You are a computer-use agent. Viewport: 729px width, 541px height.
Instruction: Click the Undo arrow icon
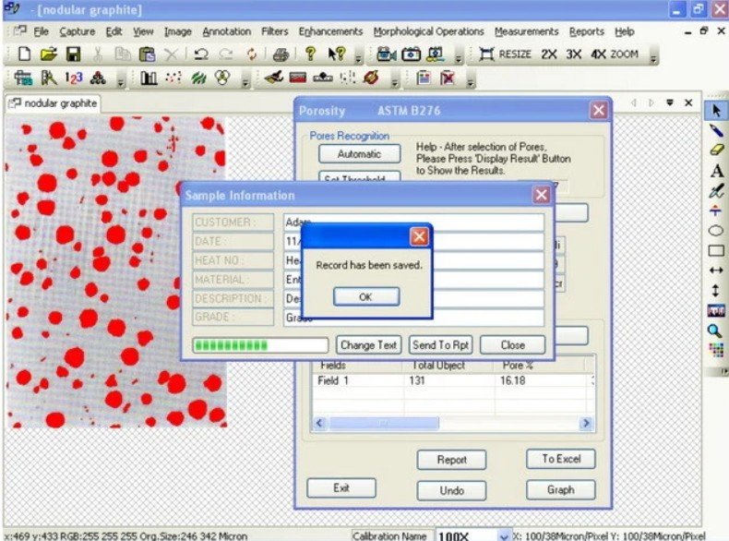(x=201, y=54)
